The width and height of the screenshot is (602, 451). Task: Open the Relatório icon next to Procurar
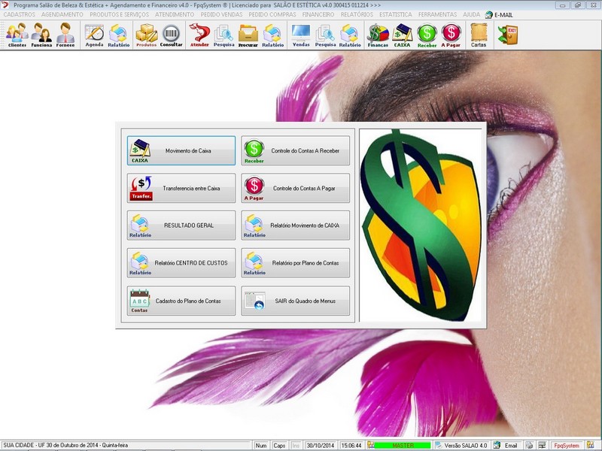point(272,35)
